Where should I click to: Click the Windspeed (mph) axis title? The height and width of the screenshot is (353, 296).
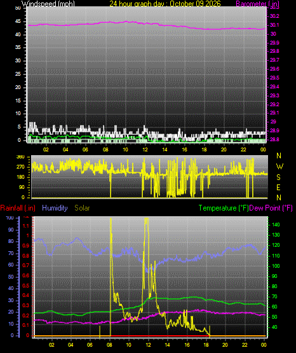point(48,4)
